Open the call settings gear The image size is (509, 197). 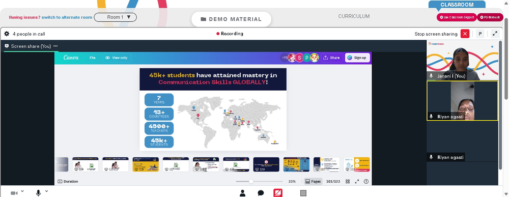(7, 34)
